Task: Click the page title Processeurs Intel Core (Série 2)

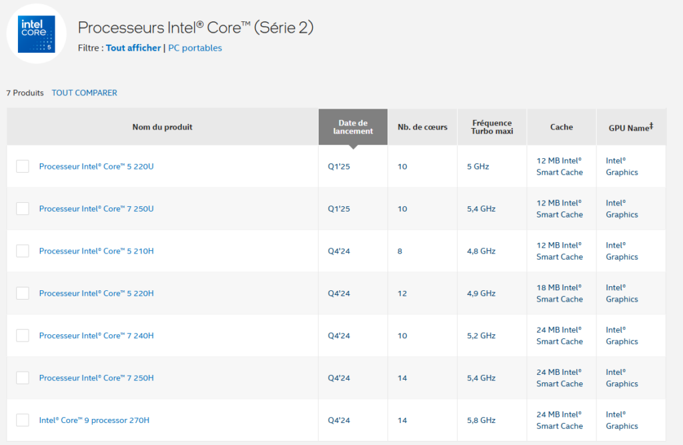Action: point(195,27)
